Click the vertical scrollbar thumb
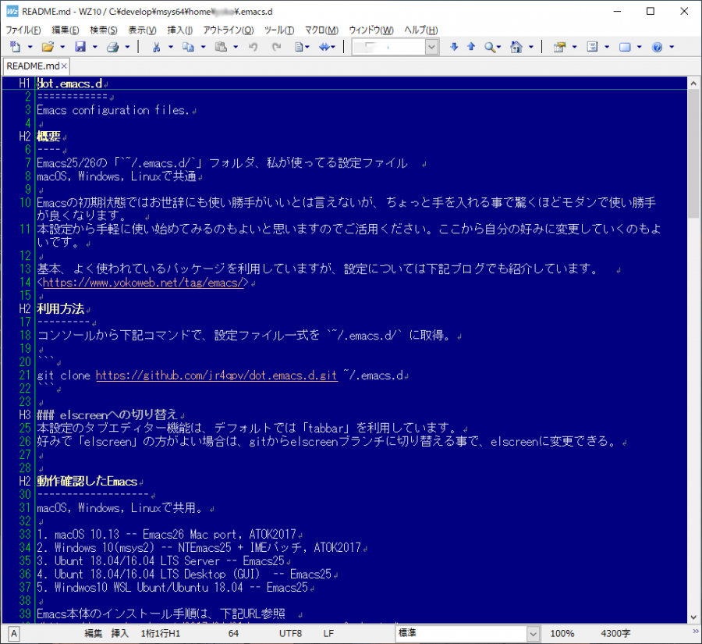 point(693,153)
